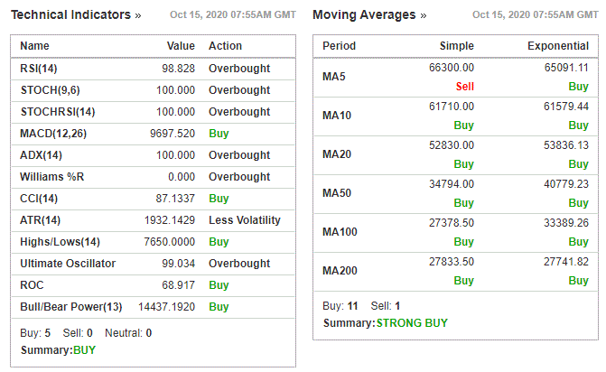
Task: Click the Moving Averages timestamp Oct 15, 2020
Action: (x=536, y=14)
